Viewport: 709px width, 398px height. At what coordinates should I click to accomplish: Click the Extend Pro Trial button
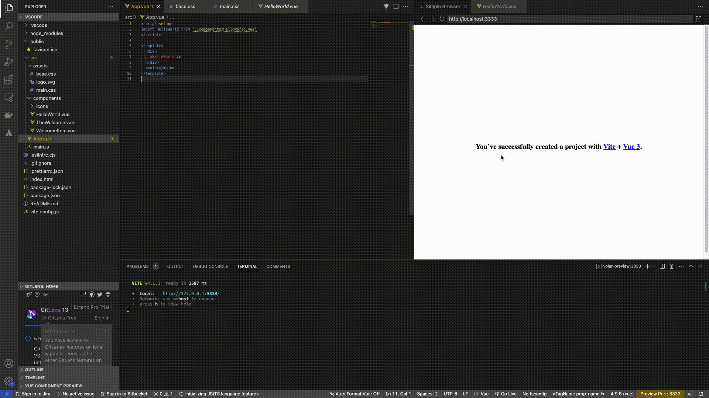[91, 307]
